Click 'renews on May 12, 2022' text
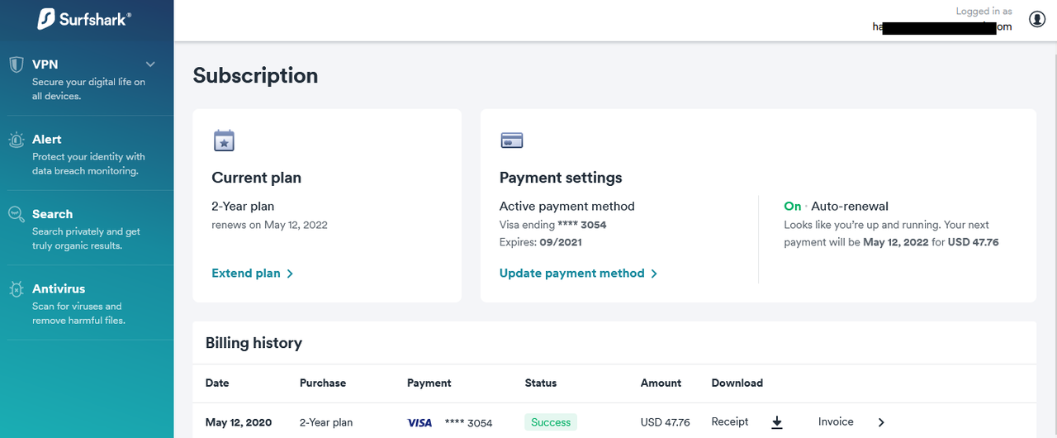This screenshot has width=1057, height=438. coord(269,225)
